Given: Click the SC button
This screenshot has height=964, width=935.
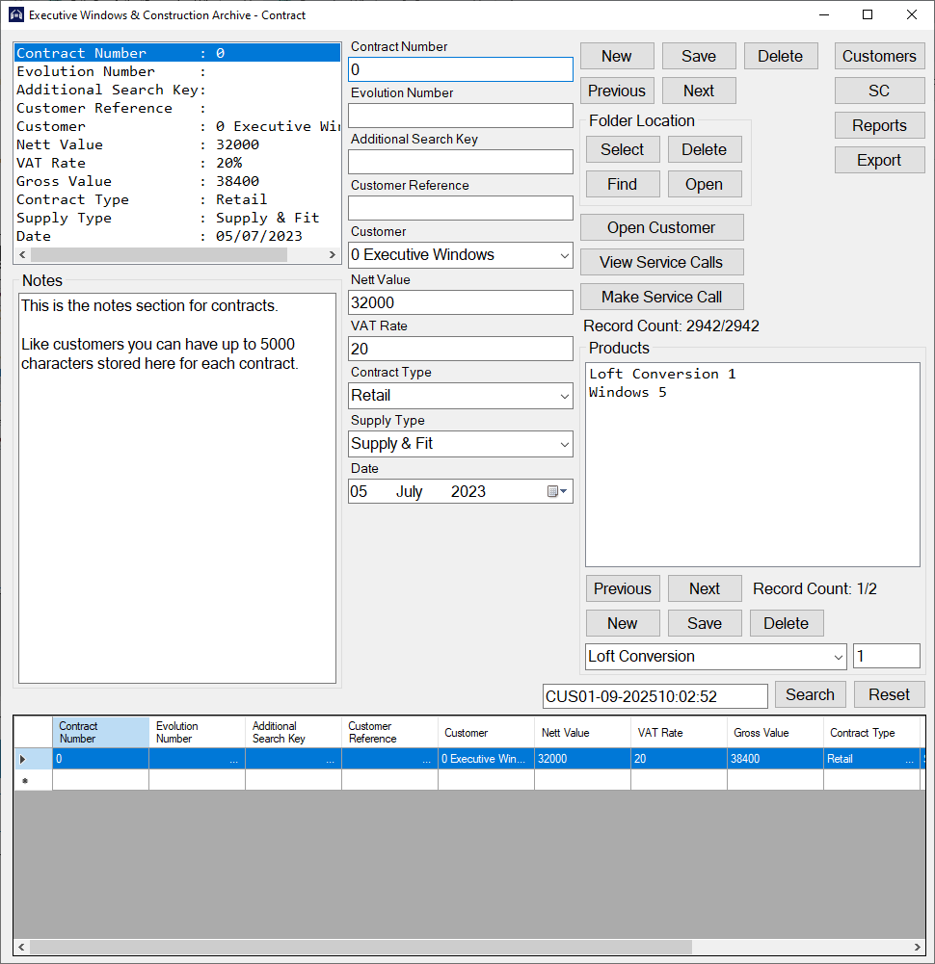Looking at the screenshot, I should [x=879, y=91].
